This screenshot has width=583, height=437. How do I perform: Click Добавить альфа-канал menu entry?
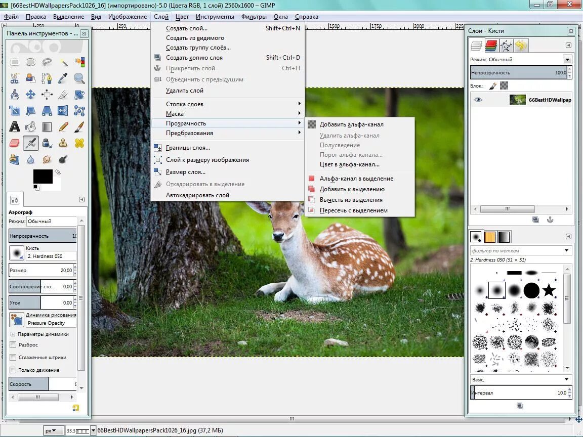click(351, 124)
